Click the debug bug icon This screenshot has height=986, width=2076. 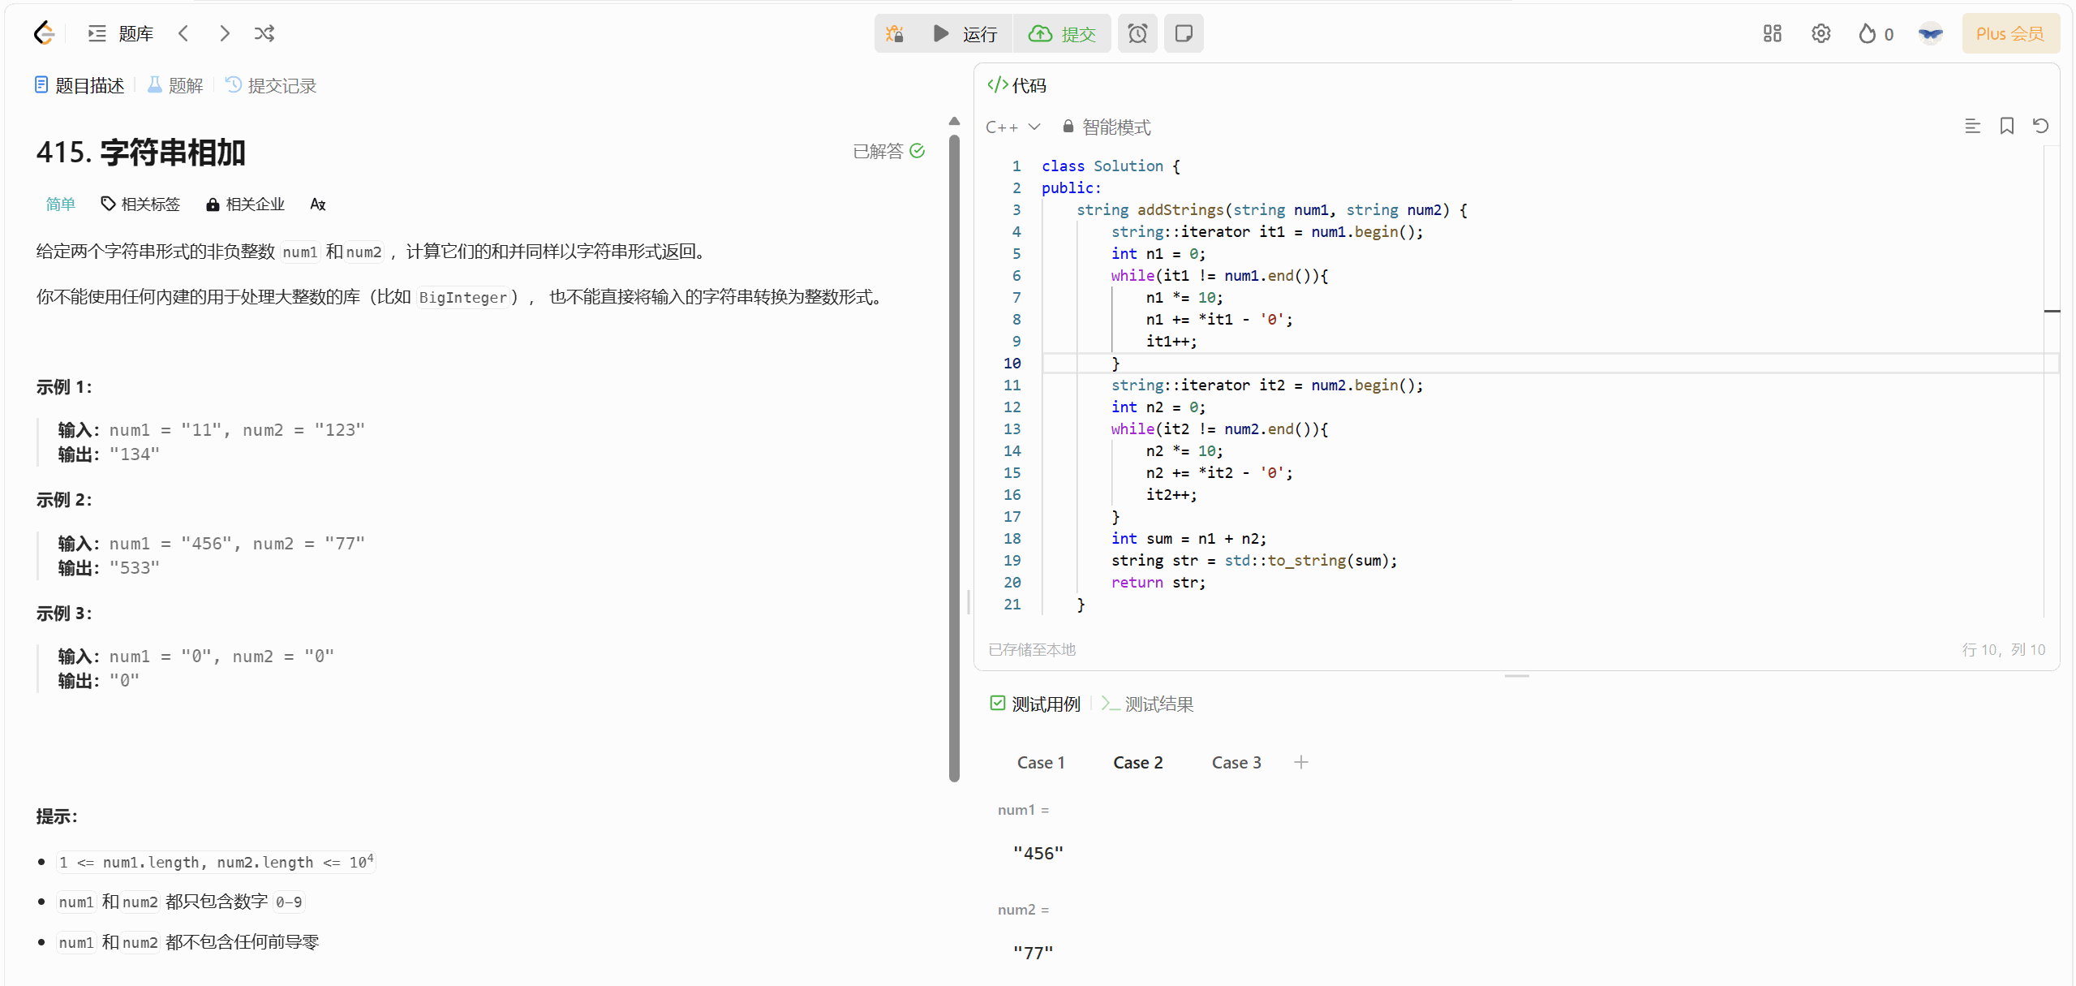895,33
